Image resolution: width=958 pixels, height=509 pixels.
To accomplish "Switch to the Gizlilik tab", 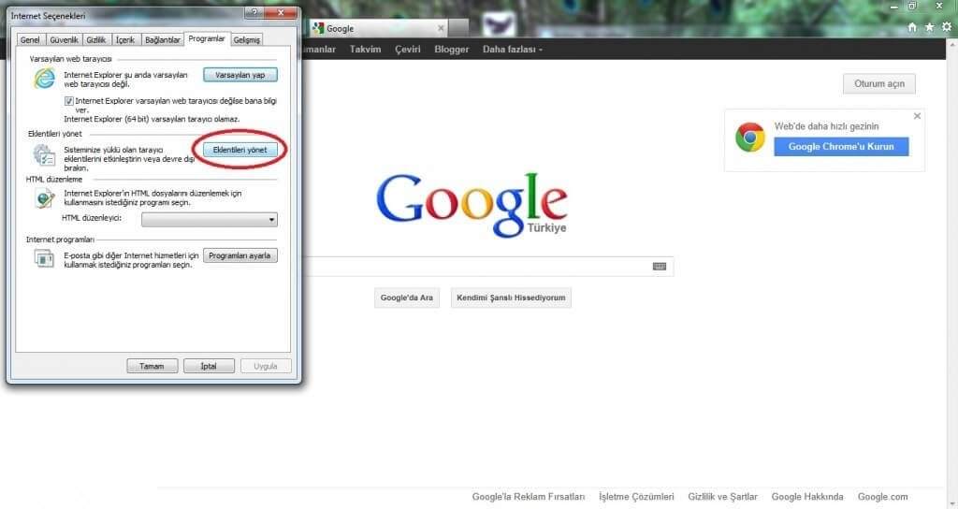I will [x=96, y=39].
